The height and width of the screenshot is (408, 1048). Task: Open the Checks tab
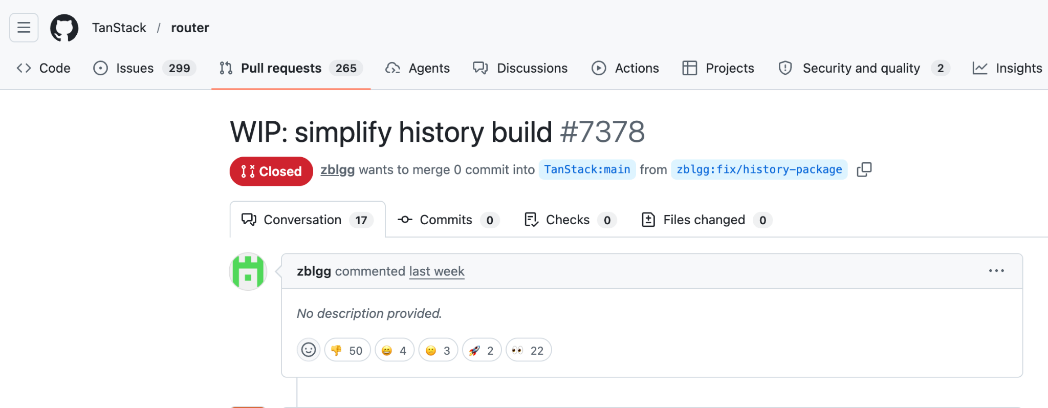click(x=571, y=220)
